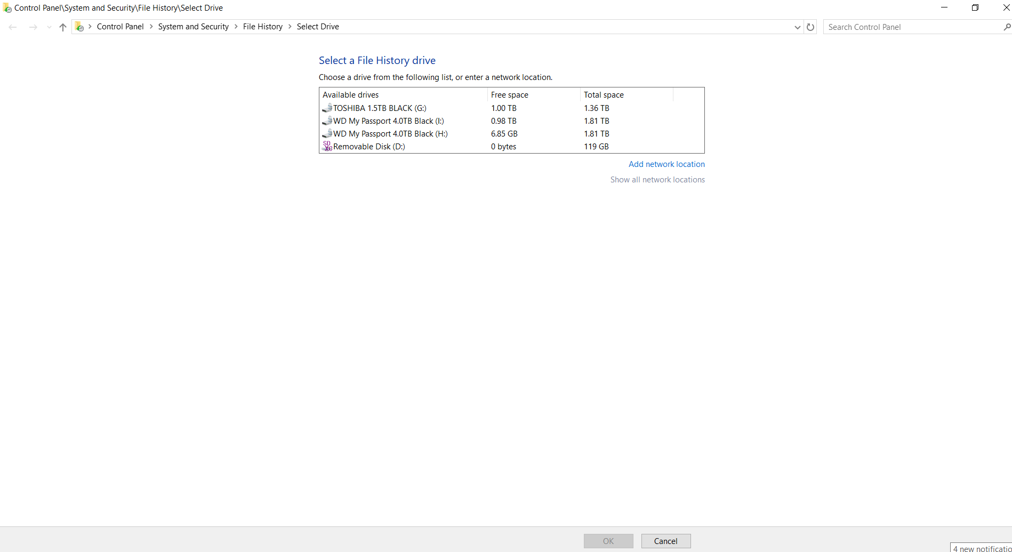Screen dimensions: 1012x552
Task: Navigate to System and Security breadcrumb
Action: pos(193,26)
